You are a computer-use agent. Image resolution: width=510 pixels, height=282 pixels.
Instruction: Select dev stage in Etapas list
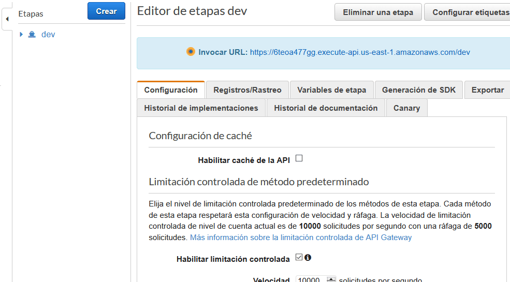coord(48,35)
